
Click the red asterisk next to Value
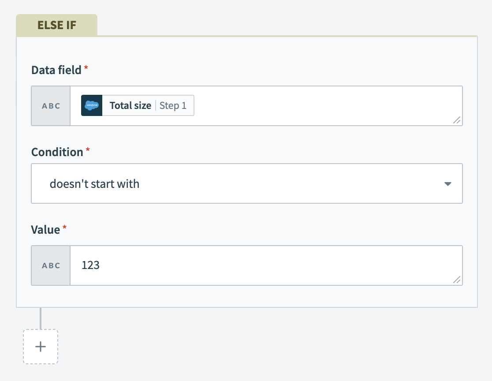[x=64, y=227]
